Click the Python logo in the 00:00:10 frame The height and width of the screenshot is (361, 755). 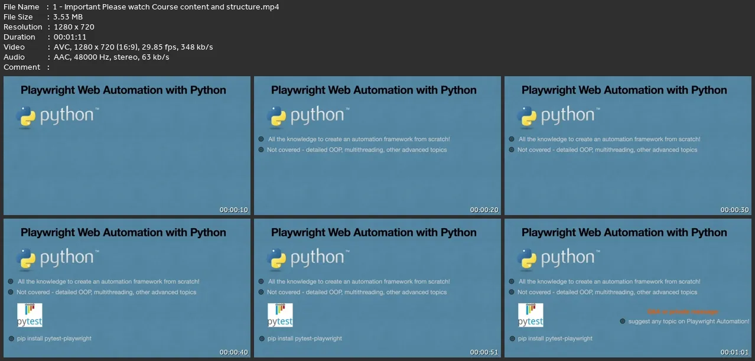(x=57, y=116)
